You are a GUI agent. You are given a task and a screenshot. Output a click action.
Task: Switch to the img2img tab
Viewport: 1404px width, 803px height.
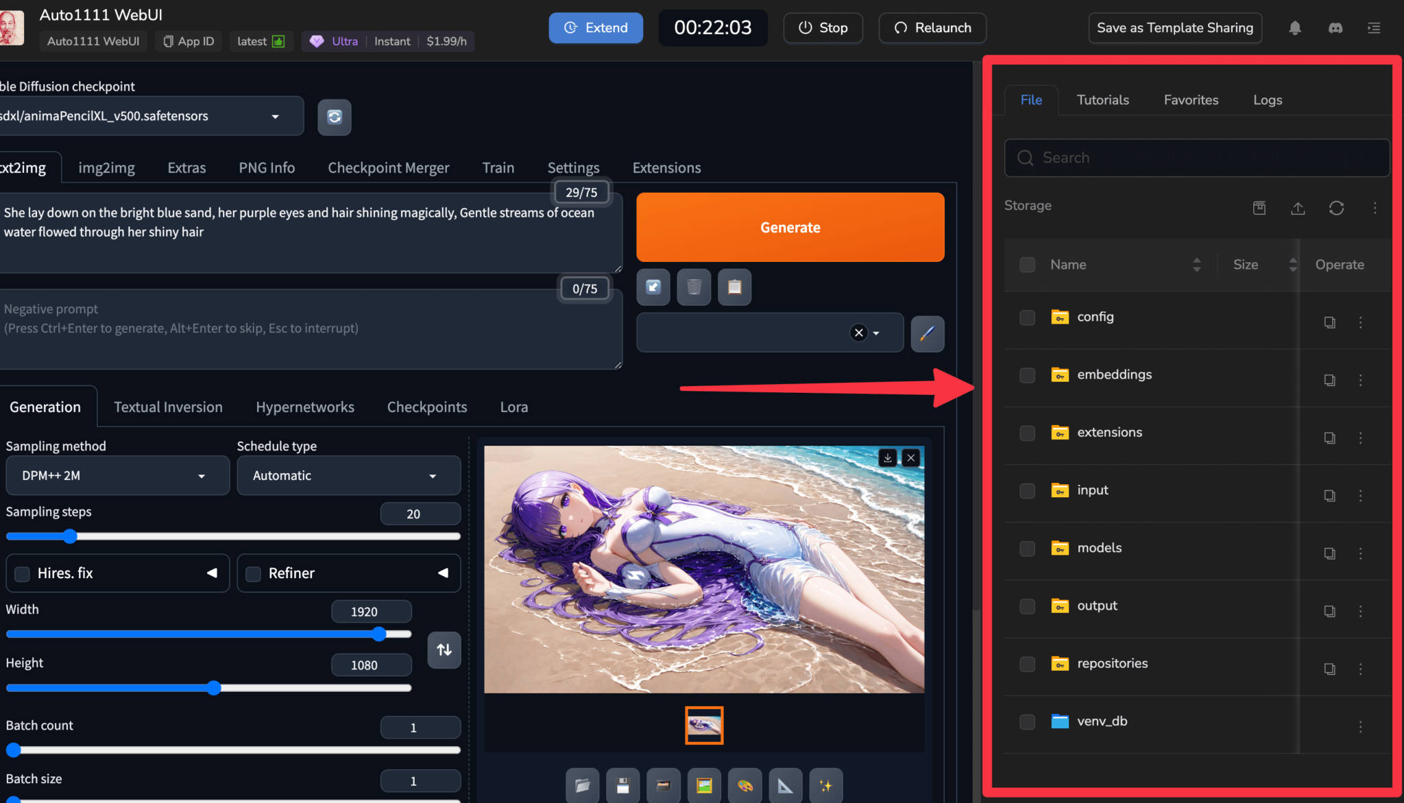(x=106, y=167)
